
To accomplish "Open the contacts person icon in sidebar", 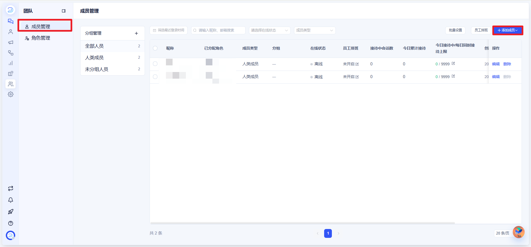I will click(x=11, y=32).
